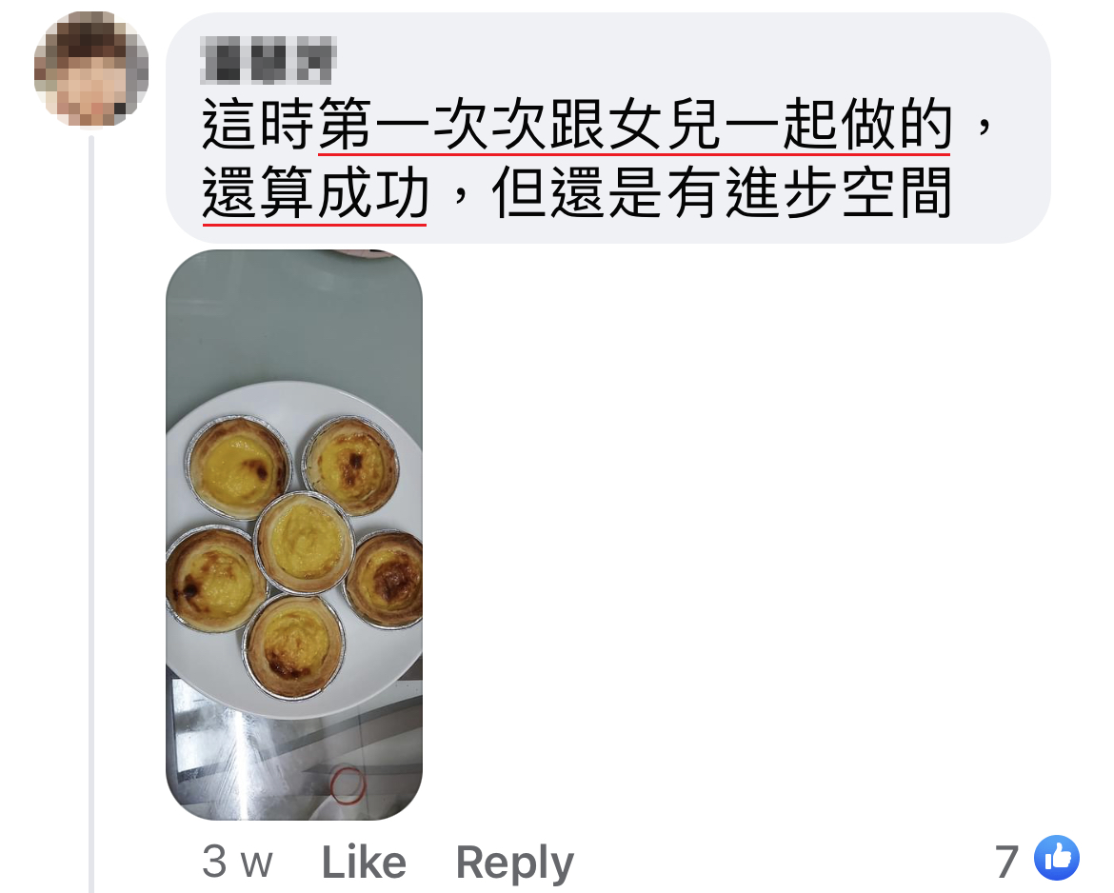Open the "3 w" timestamp link
Viewport: 1114px width, 893px height.
pyautogui.click(x=237, y=863)
